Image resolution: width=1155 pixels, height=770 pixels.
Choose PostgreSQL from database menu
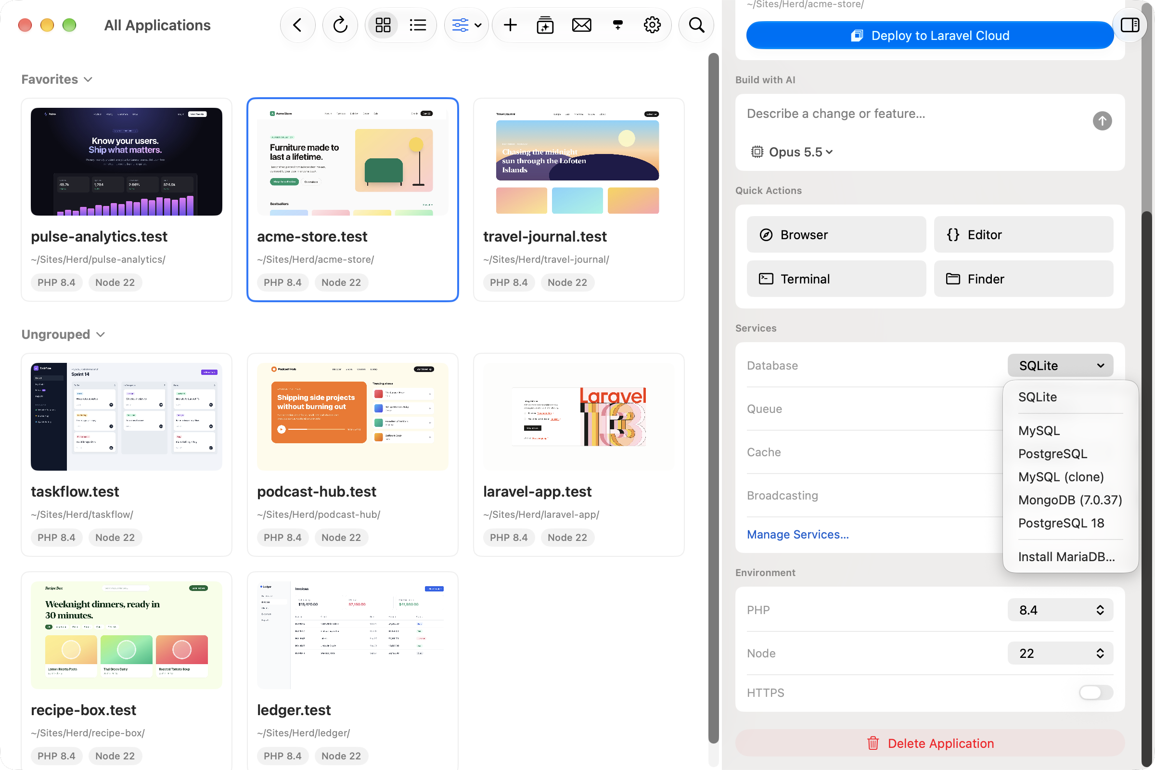coord(1052,454)
